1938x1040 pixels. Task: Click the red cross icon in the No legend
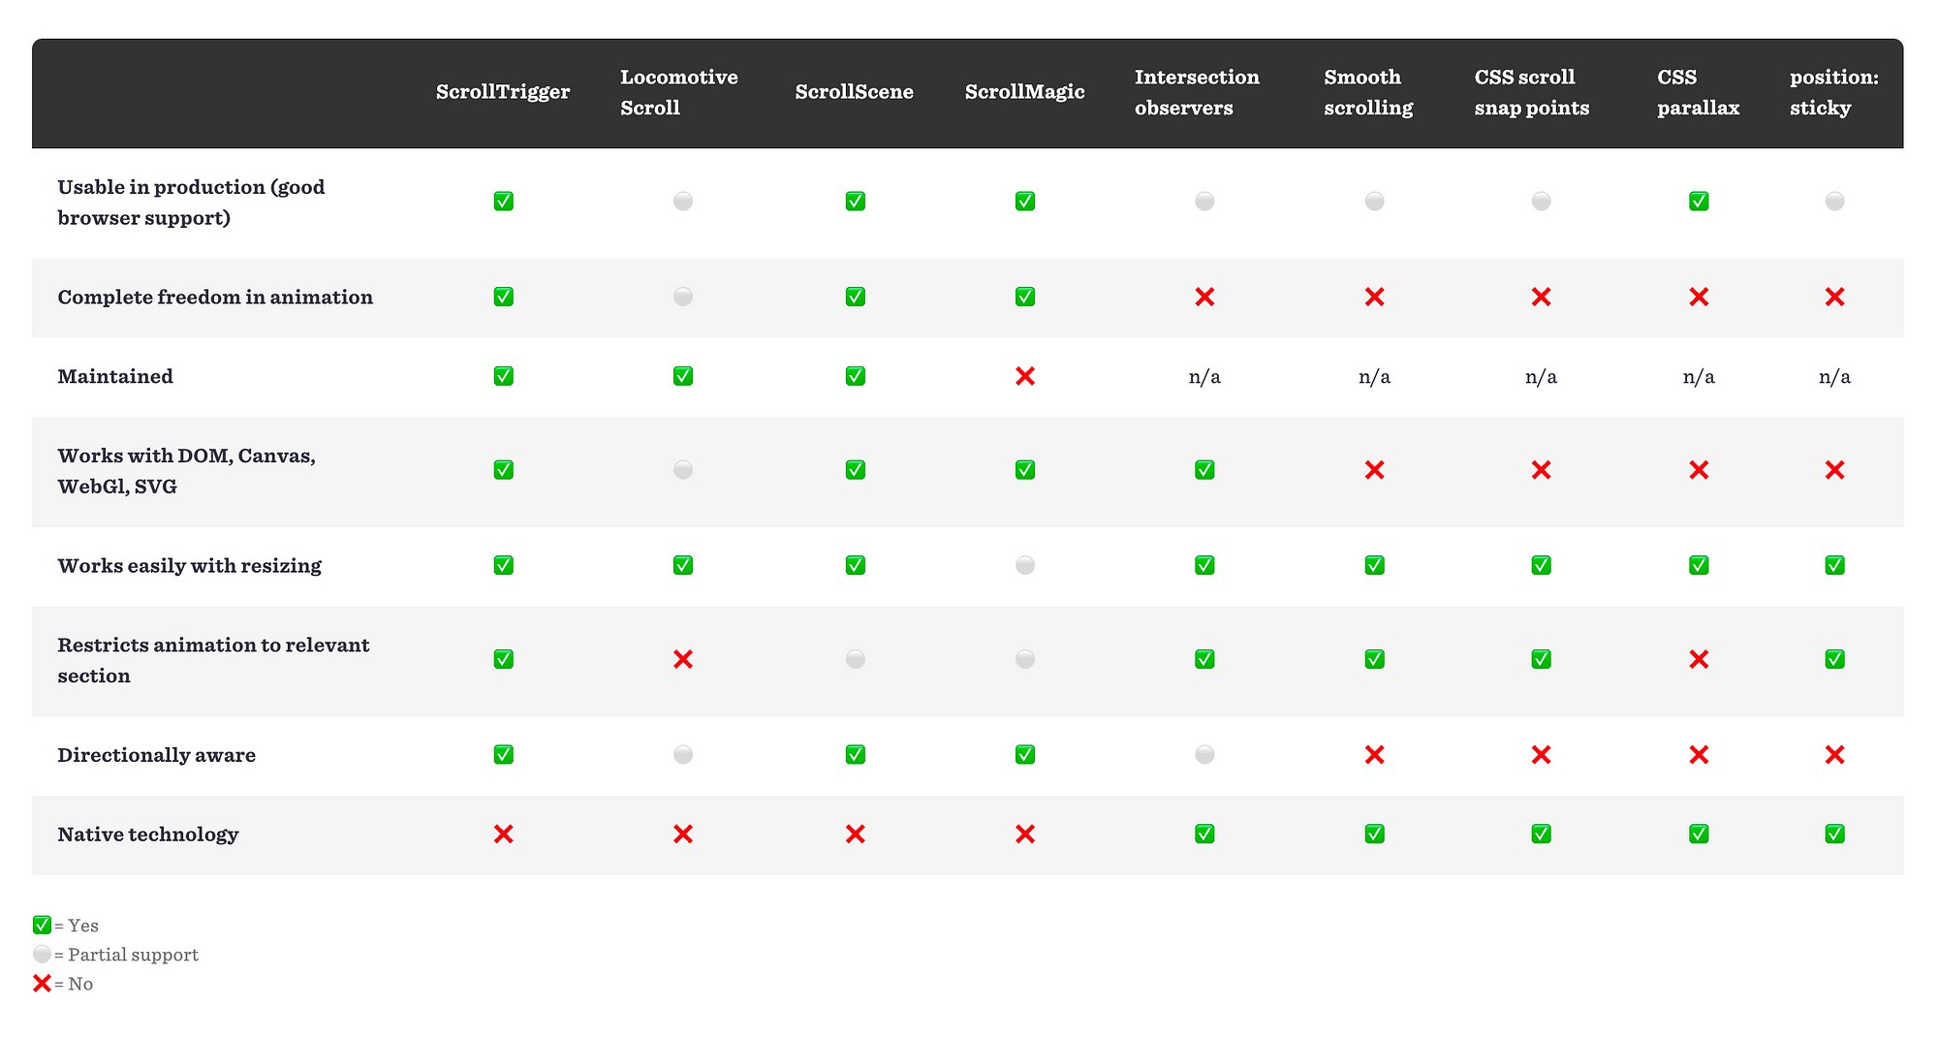tap(42, 984)
